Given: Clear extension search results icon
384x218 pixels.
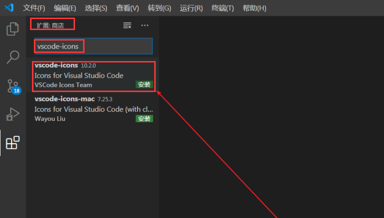Looking at the screenshot, I should 127,25.
